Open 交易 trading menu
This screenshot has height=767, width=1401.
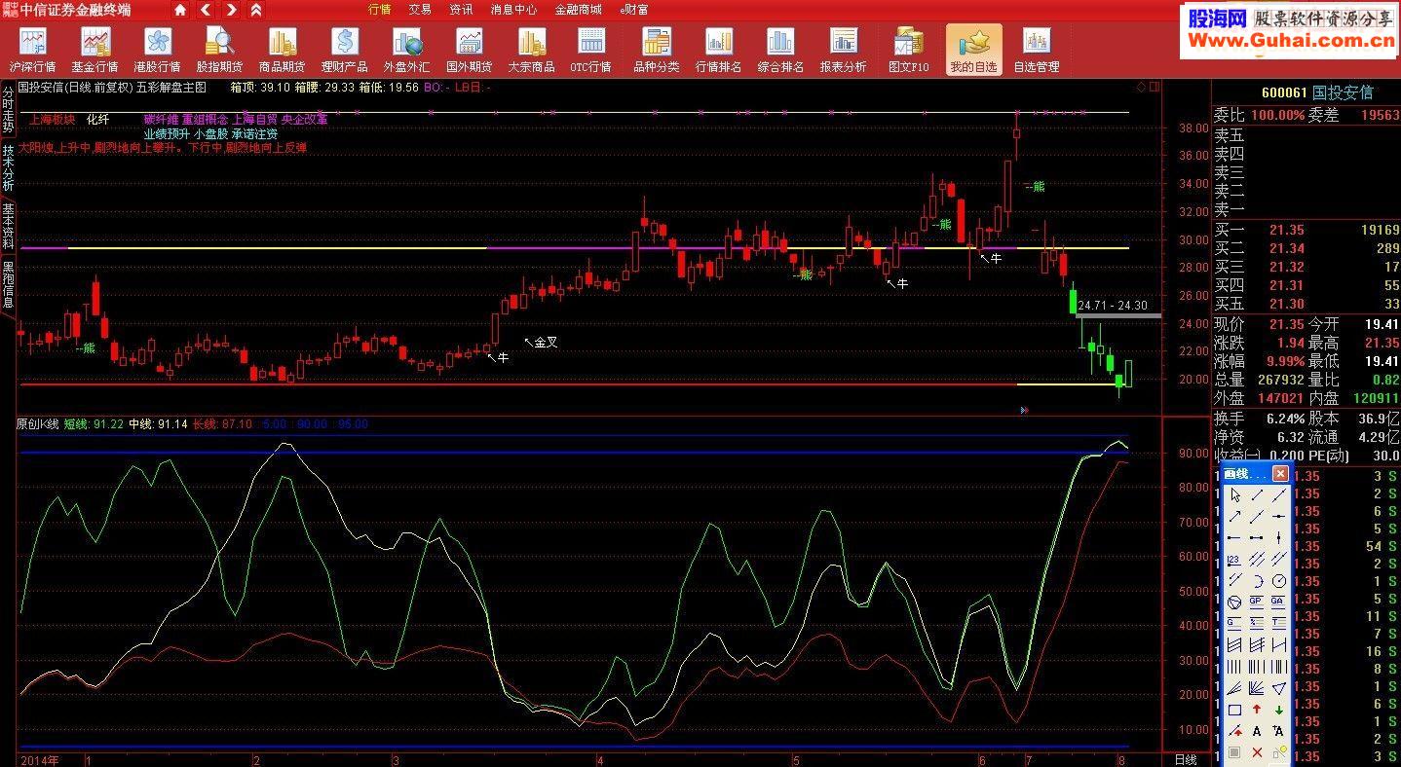(x=420, y=10)
